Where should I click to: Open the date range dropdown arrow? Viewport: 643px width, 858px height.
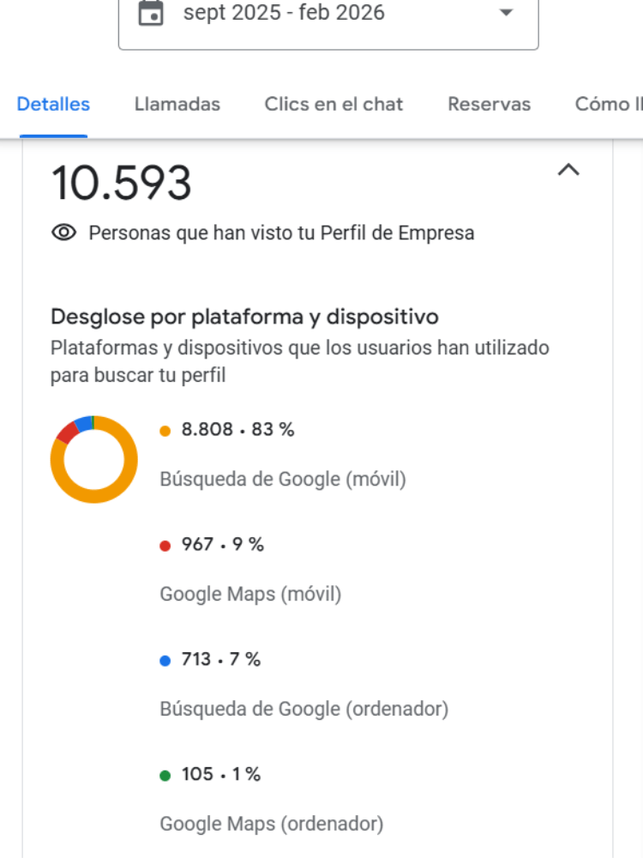pos(506,13)
